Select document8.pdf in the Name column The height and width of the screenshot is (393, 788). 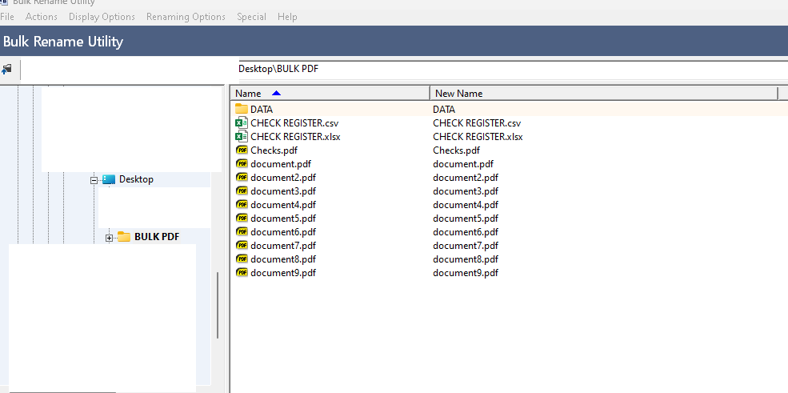(283, 259)
